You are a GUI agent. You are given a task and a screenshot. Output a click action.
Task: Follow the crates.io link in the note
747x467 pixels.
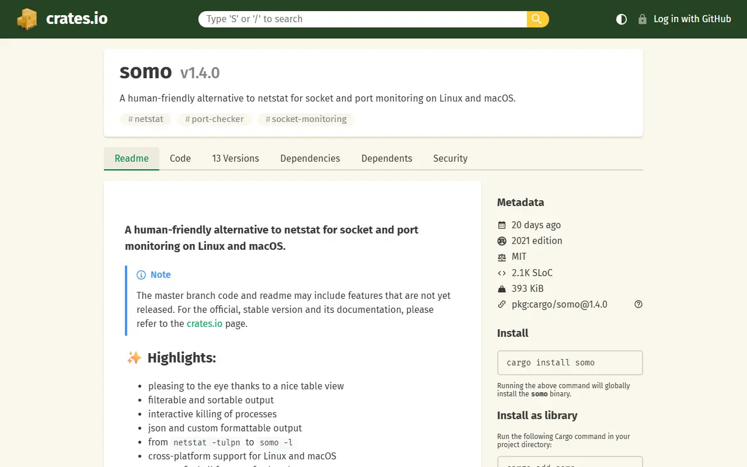204,323
